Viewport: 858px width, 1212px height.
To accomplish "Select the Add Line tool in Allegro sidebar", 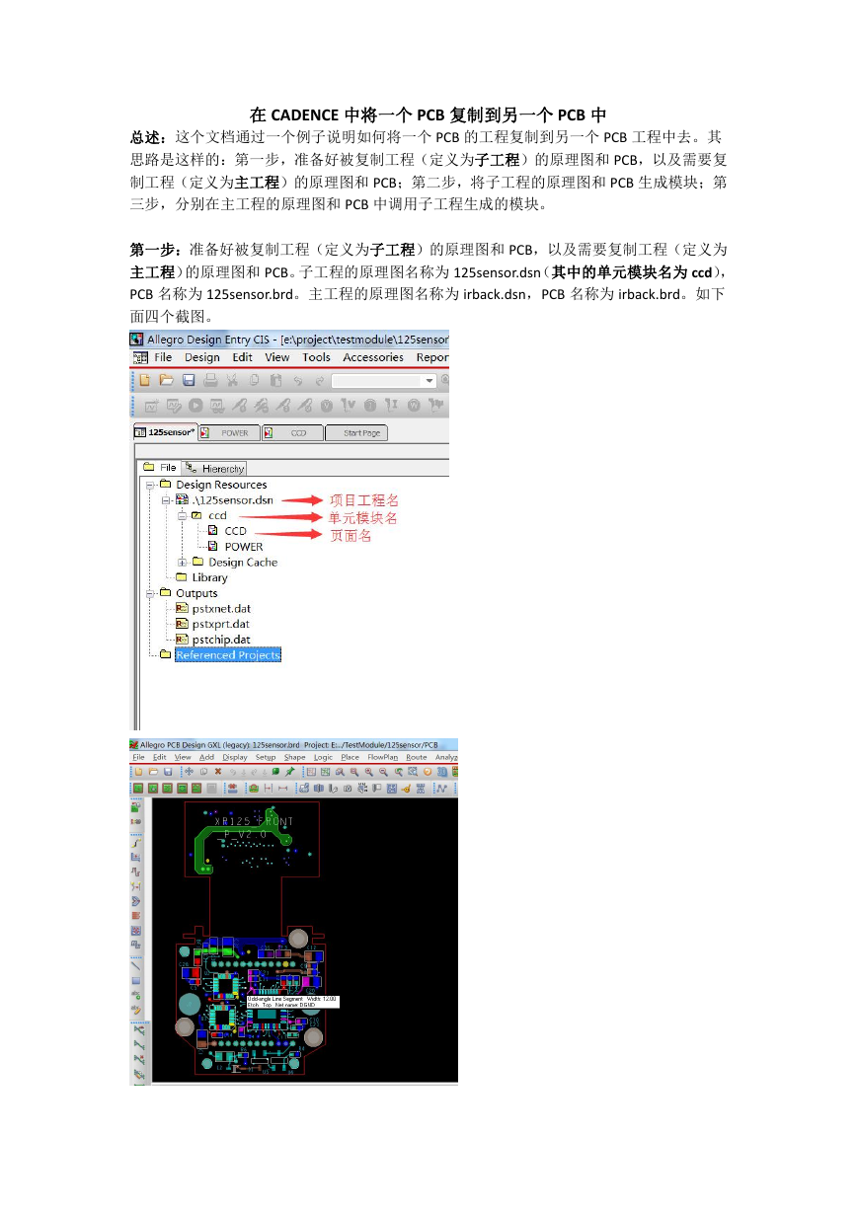I will (x=135, y=965).
